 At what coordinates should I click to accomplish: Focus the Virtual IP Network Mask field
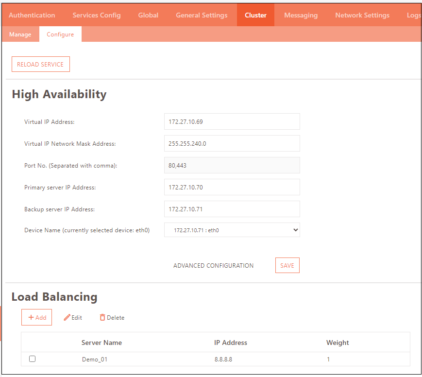(232, 144)
